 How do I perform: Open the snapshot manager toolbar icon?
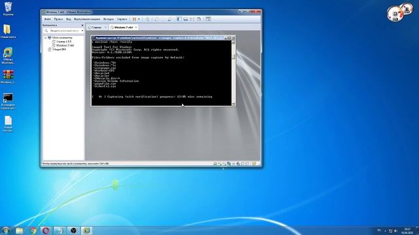pyautogui.click(x=170, y=19)
